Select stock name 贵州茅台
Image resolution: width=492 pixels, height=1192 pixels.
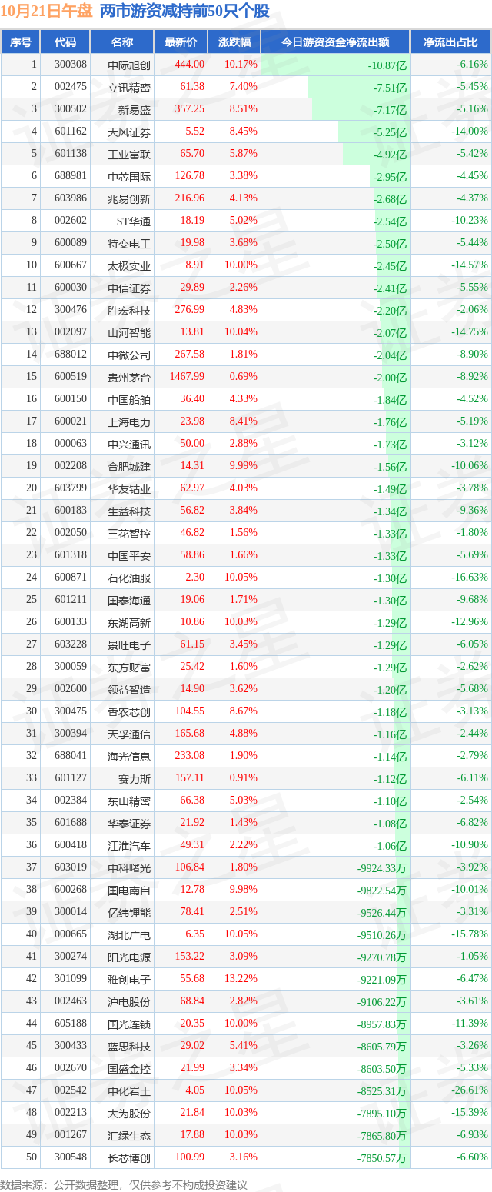[x=129, y=377]
